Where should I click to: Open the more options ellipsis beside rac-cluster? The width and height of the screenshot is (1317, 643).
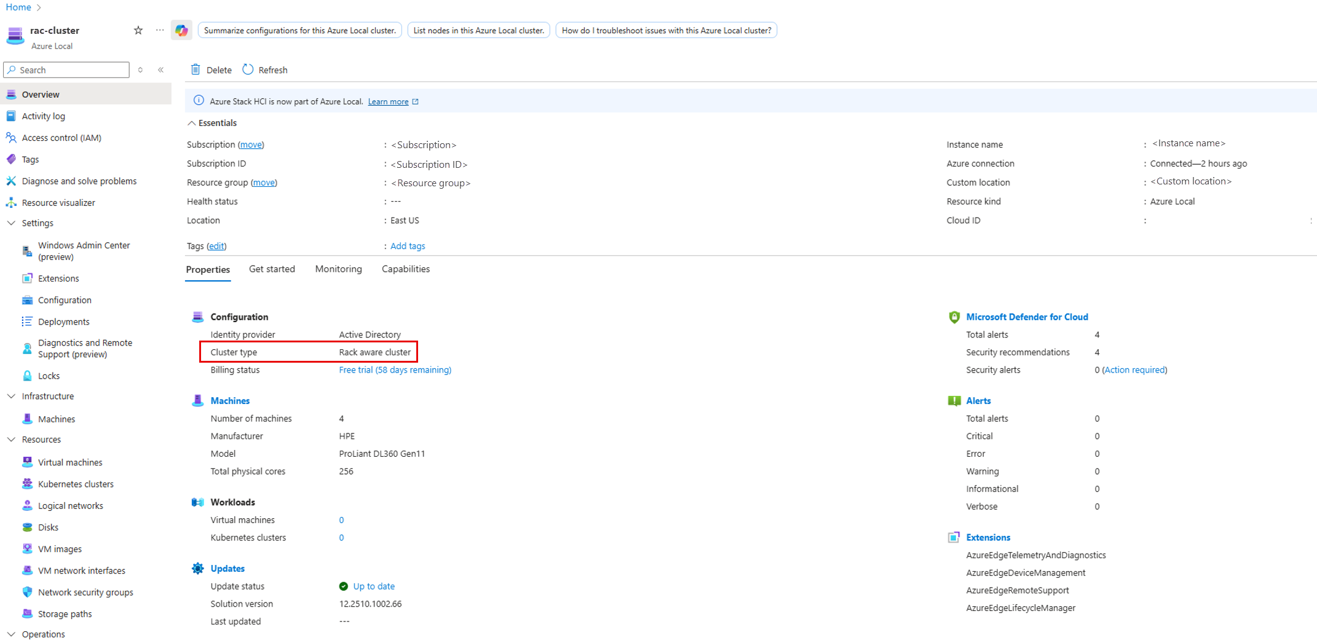[160, 30]
